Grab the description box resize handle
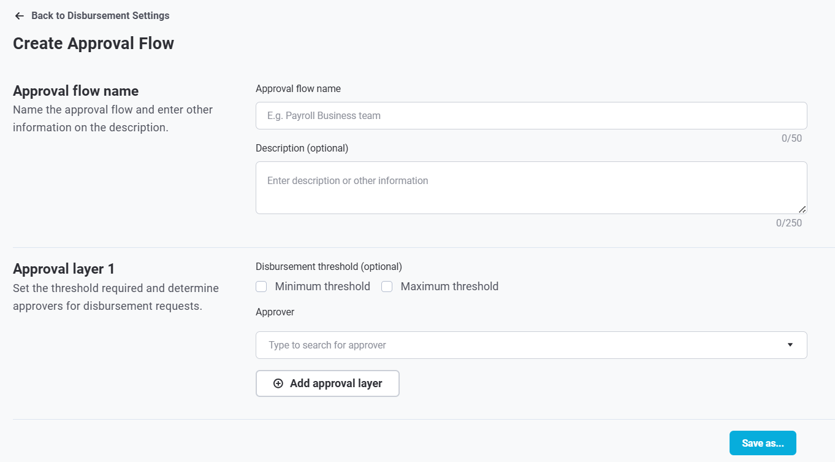835x462 pixels. click(803, 209)
